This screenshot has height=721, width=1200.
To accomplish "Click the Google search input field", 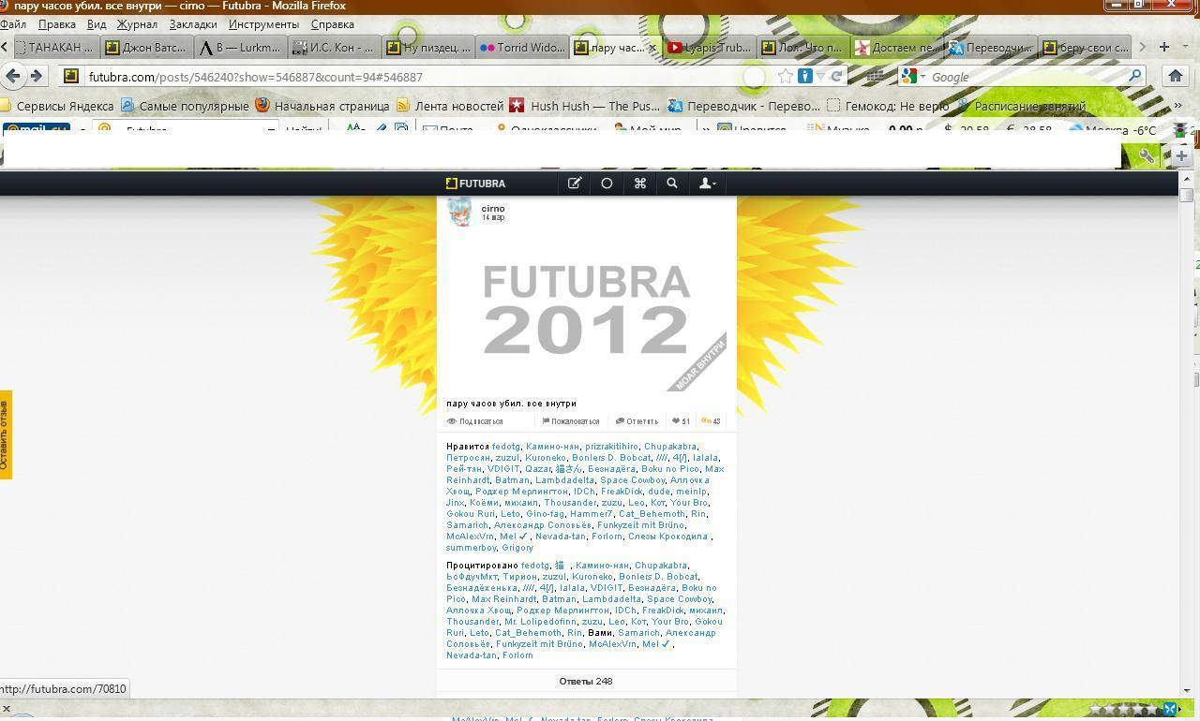I will click(x=1027, y=77).
